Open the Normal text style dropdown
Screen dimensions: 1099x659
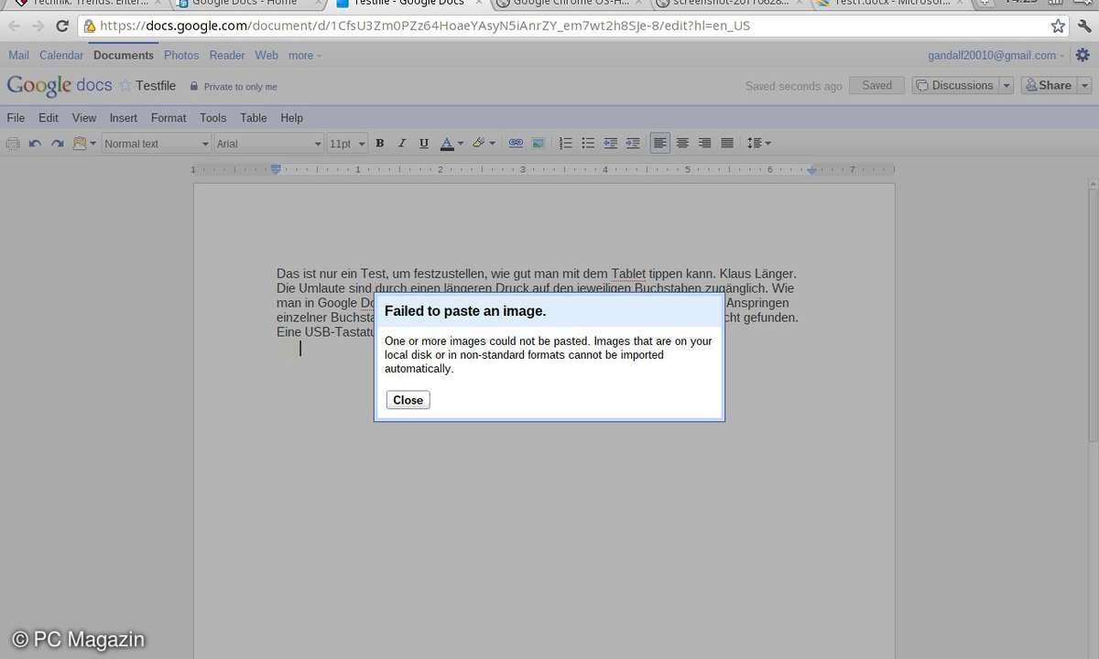point(156,144)
